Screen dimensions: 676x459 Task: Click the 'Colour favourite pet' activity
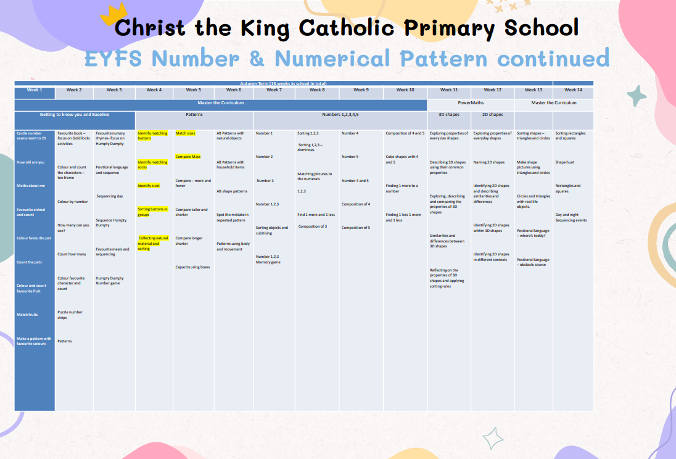coord(34,238)
